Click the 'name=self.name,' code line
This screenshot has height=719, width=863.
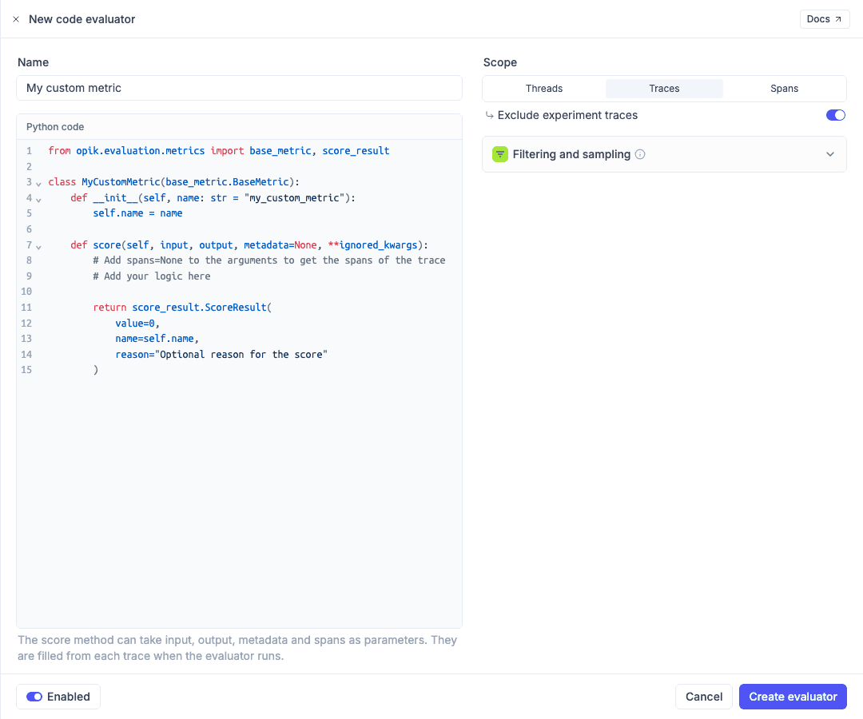click(x=157, y=339)
